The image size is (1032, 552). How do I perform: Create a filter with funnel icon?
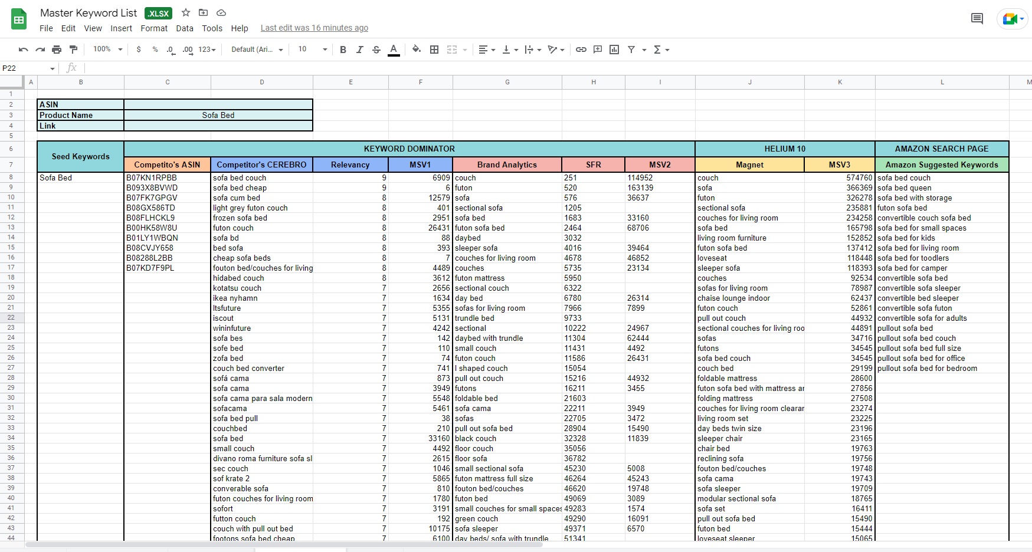631,50
